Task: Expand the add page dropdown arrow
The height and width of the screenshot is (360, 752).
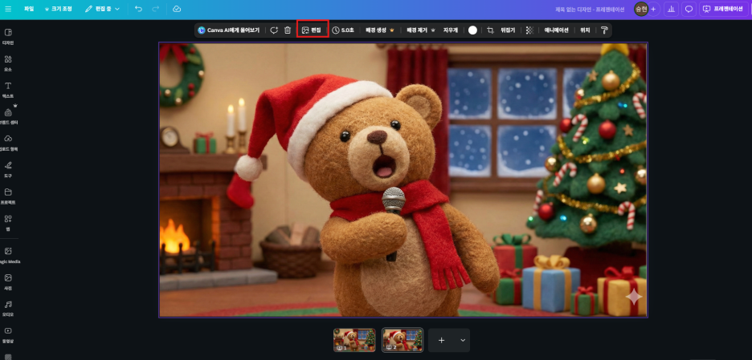Action: (x=463, y=340)
